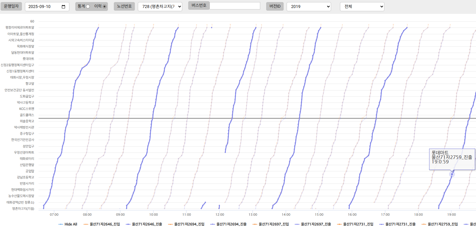Open the 전체 filter dropdown

pos(362,7)
